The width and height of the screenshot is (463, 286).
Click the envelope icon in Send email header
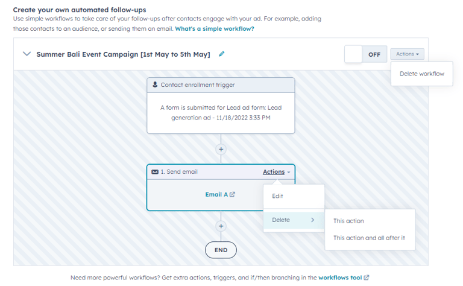(155, 172)
